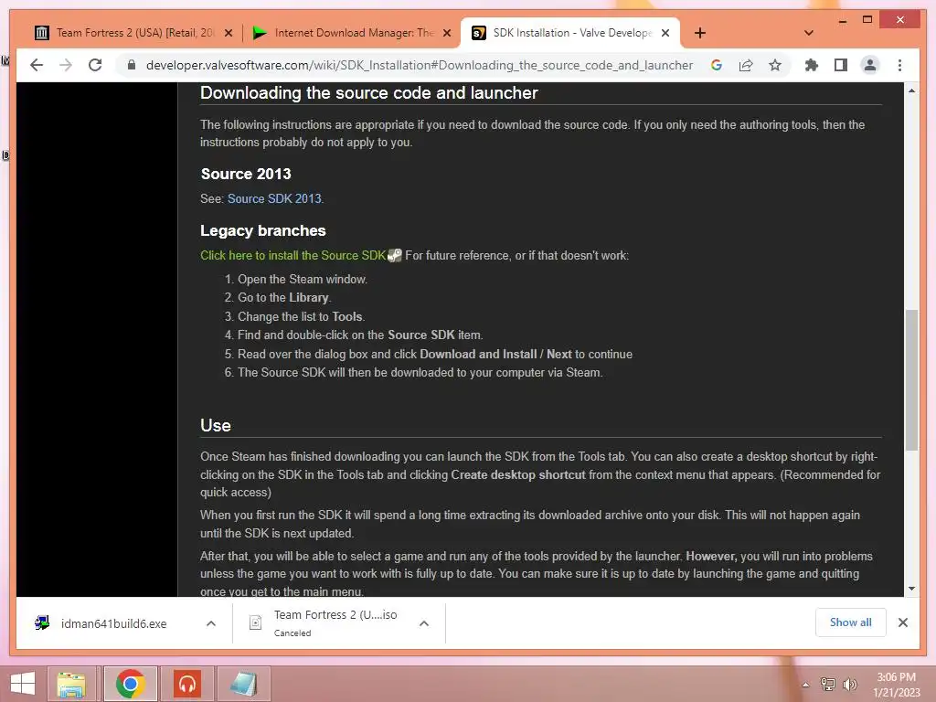
Task: Open the notepad-like taskbar app
Action: pos(243,684)
